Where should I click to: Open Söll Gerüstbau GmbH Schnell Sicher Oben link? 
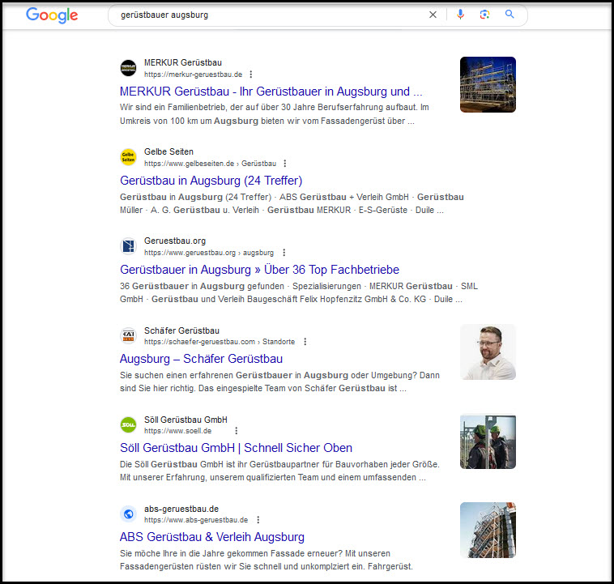click(237, 448)
